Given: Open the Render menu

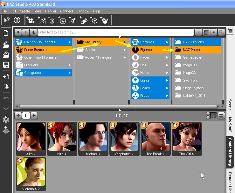Looking at the screenshot, I should [x=51, y=11].
